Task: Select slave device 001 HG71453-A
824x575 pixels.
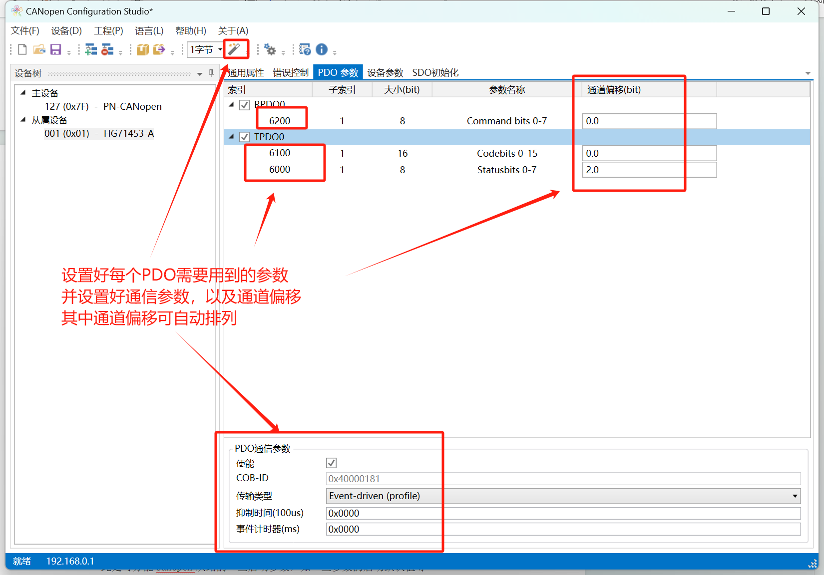Action: tap(99, 133)
